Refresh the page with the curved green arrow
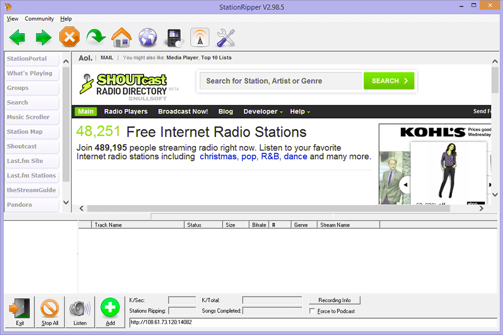The width and height of the screenshot is (503, 335). pyautogui.click(x=95, y=37)
